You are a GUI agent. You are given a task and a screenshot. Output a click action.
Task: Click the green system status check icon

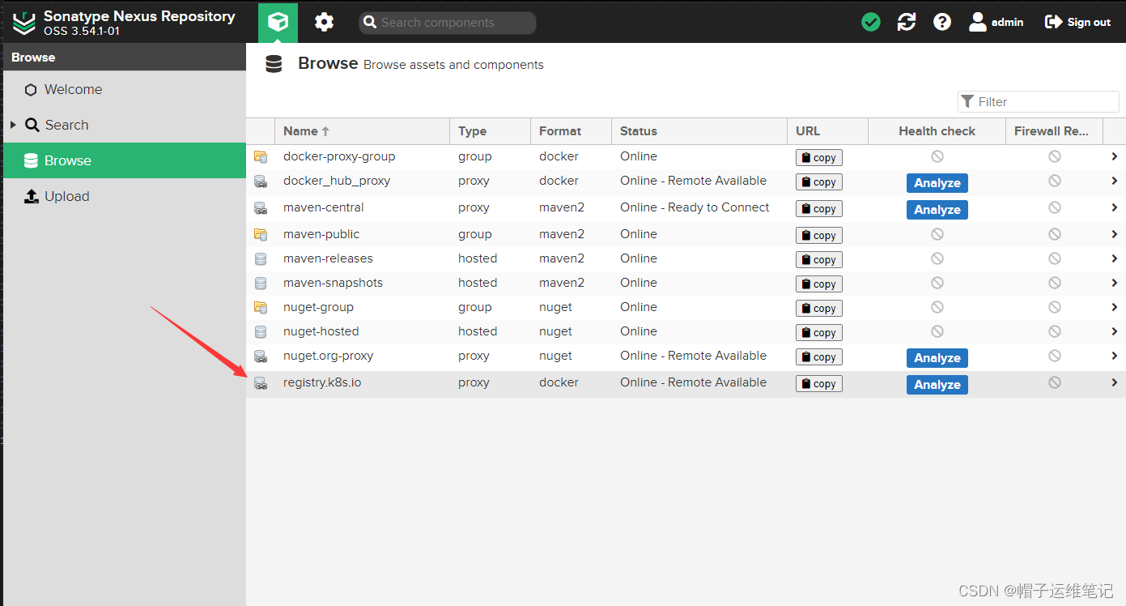871,22
